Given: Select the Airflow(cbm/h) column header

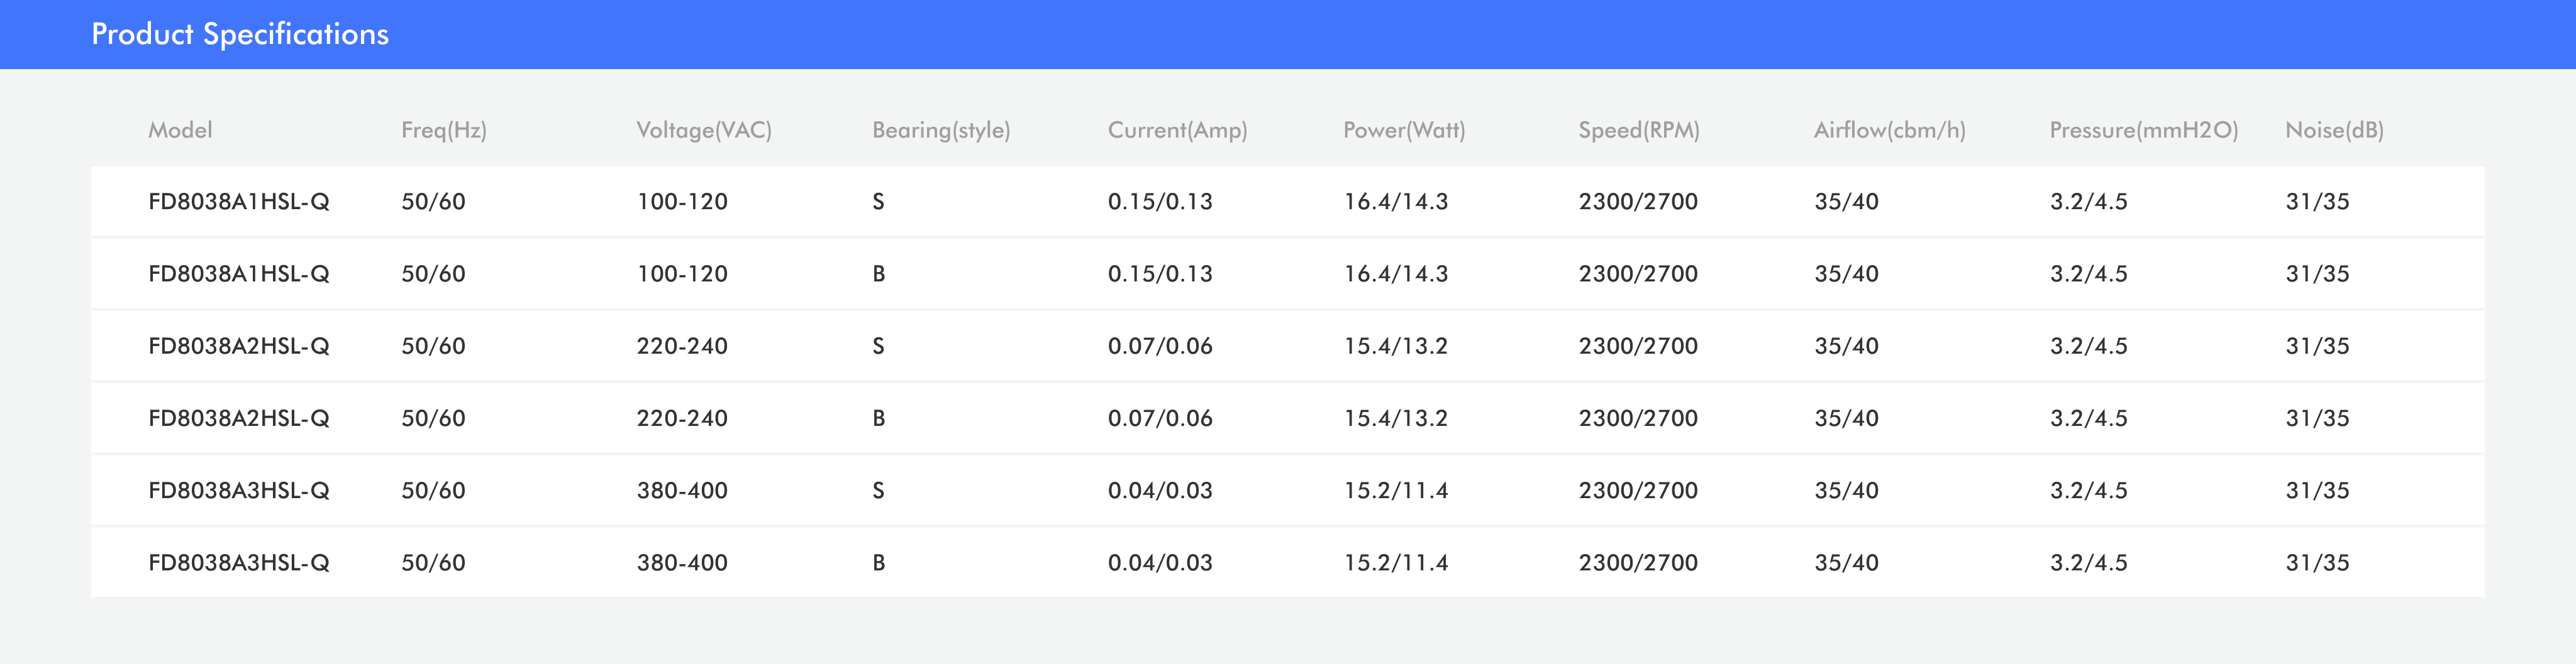Looking at the screenshot, I should (x=1889, y=130).
